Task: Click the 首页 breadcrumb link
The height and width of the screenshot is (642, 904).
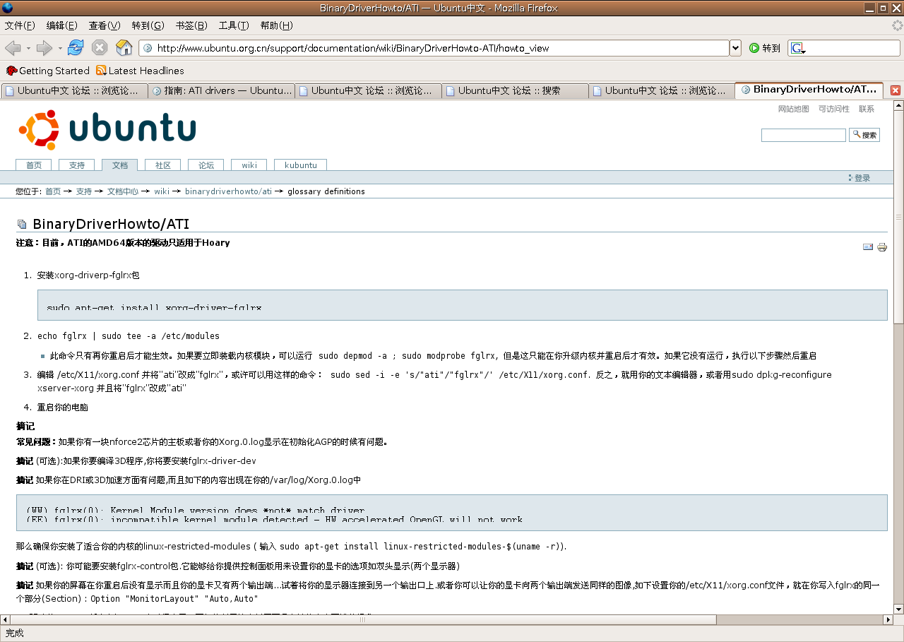Action: tap(53, 191)
